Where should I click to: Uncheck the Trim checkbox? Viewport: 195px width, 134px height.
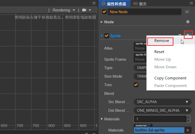coord(136,85)
